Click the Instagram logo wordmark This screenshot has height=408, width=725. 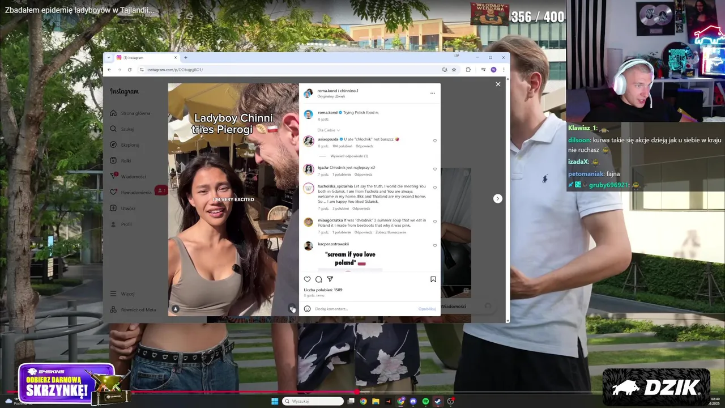click(124, 92)
